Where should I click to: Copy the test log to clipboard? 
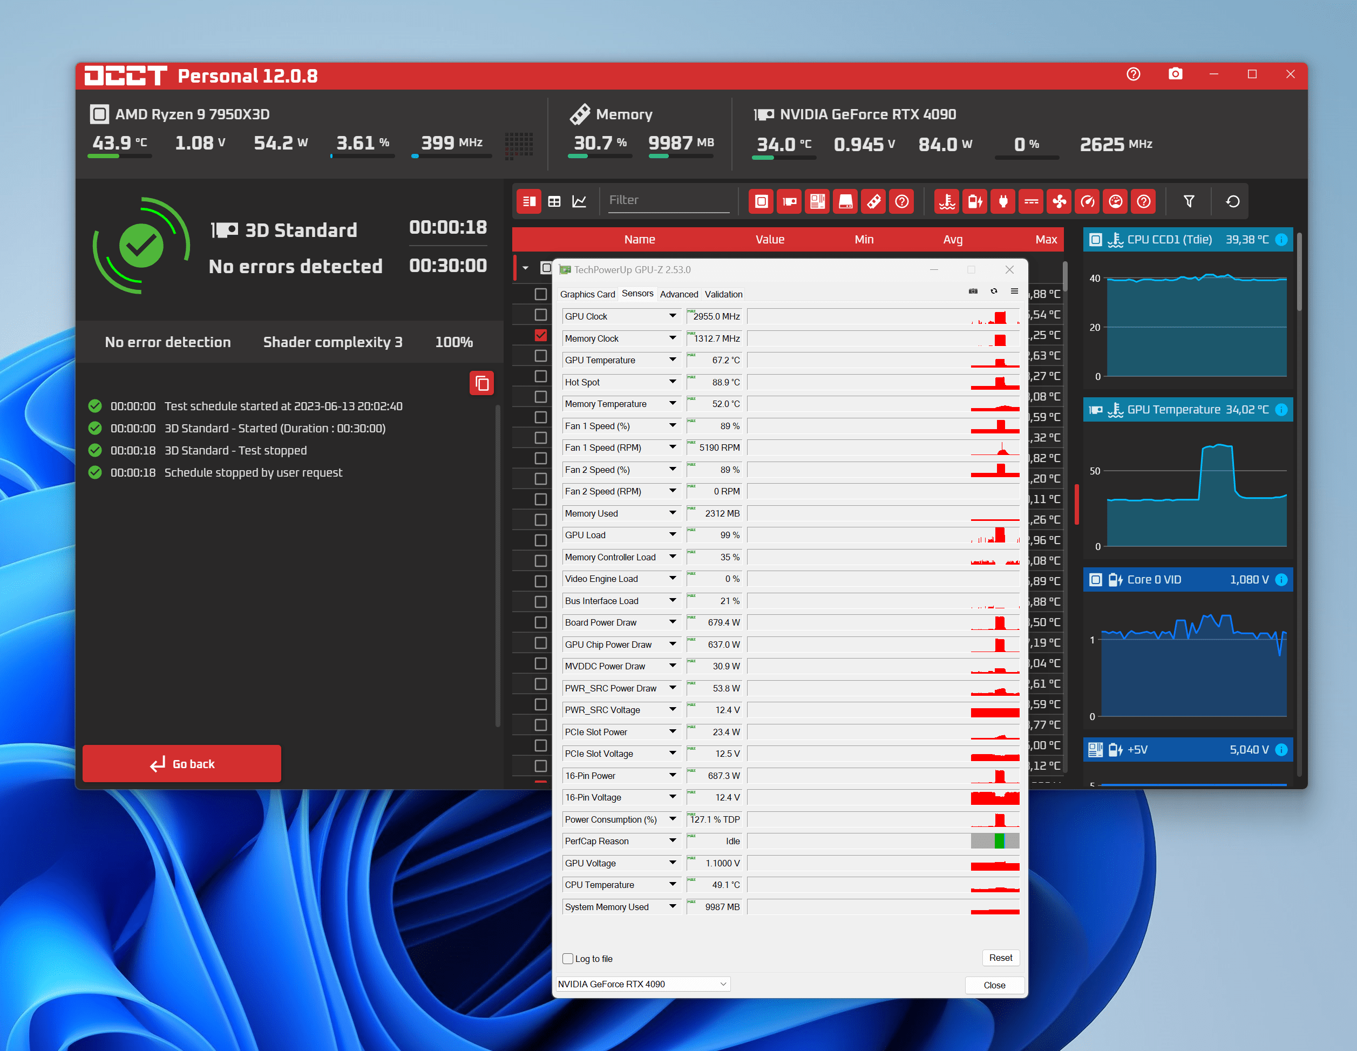click(481, 383)
